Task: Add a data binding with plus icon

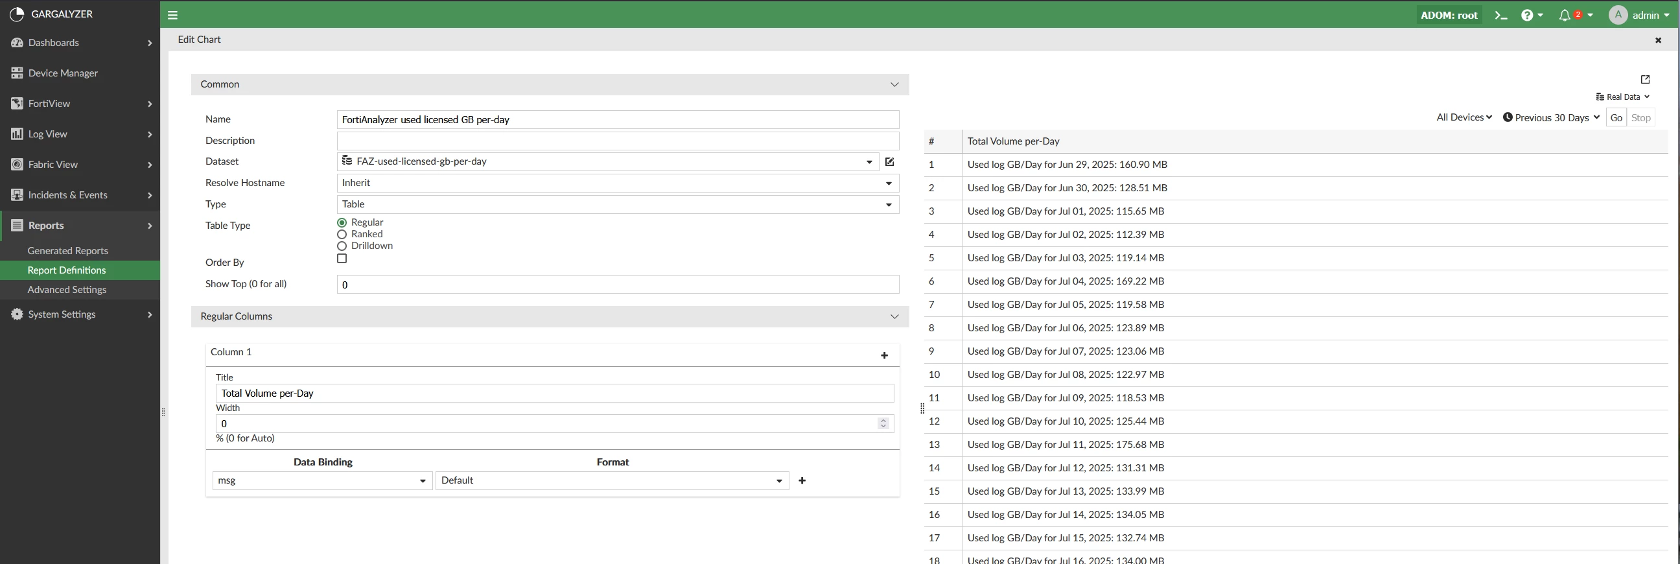Action: [x=802, y=480]
